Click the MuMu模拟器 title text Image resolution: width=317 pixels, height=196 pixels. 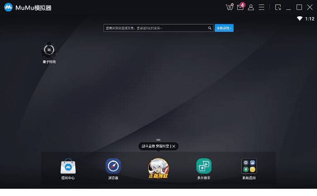[34, 8]
